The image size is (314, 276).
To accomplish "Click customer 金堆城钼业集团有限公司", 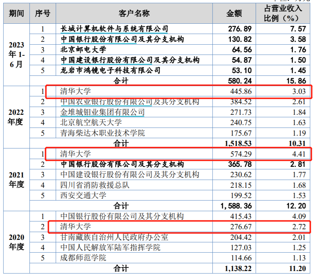I will pos(102,112).
